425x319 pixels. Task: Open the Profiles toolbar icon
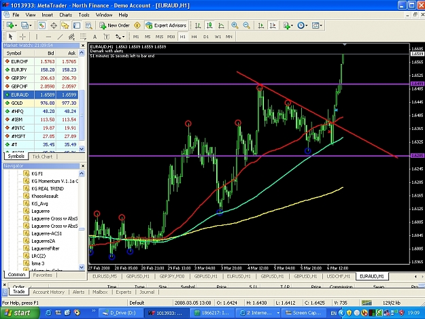click(x=26, y=25)
